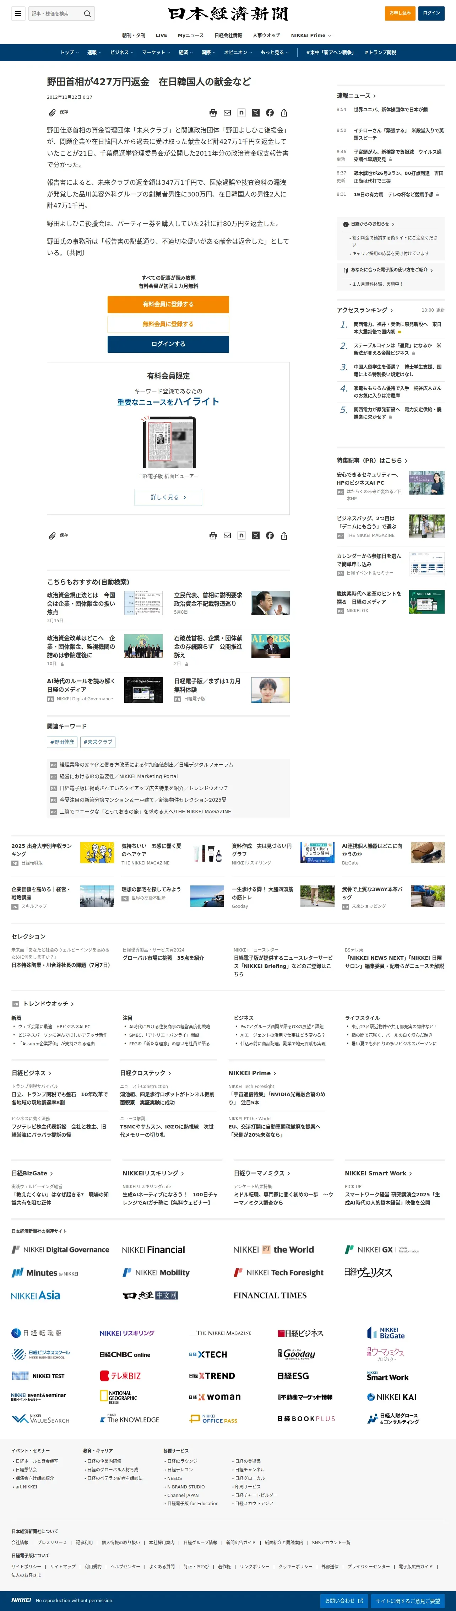Expand the 国際 navigation dropdown
Screen dimensions: 456x1611
[208, 53]
